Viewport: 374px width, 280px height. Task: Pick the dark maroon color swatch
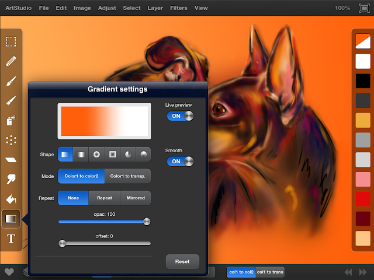point(363,219)
